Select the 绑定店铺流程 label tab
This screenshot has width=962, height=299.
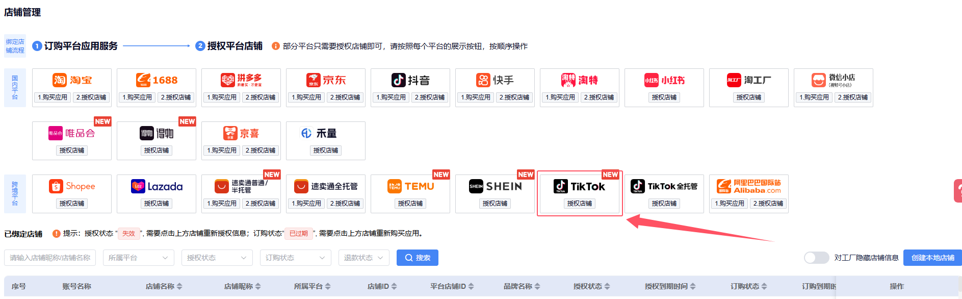(x=15, y=46)
